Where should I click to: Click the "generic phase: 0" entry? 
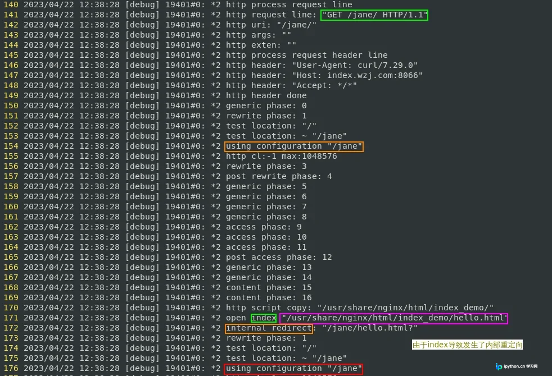click(266, 106)
